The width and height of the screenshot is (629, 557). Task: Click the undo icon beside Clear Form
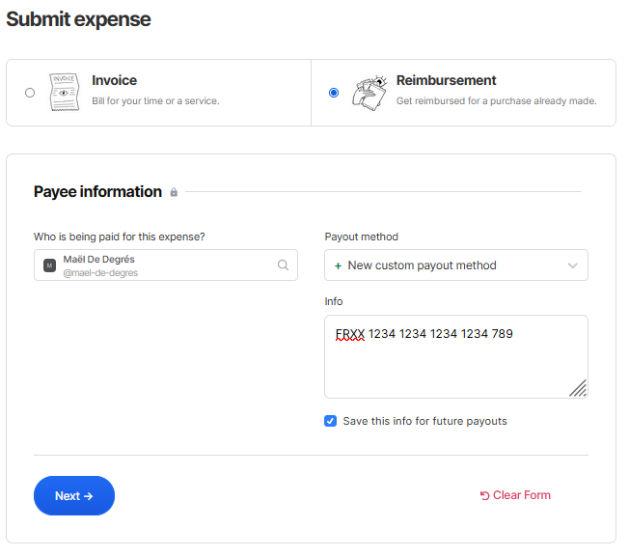point(484,496)
